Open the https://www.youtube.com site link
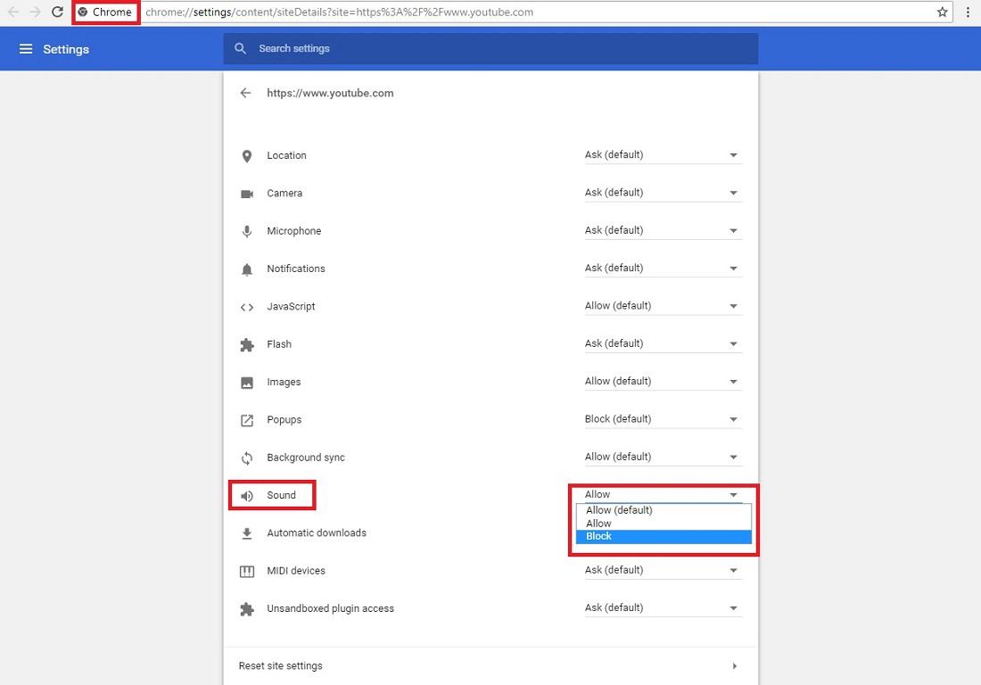Screen dimensions: 981x685 click(x=329, y=93)
